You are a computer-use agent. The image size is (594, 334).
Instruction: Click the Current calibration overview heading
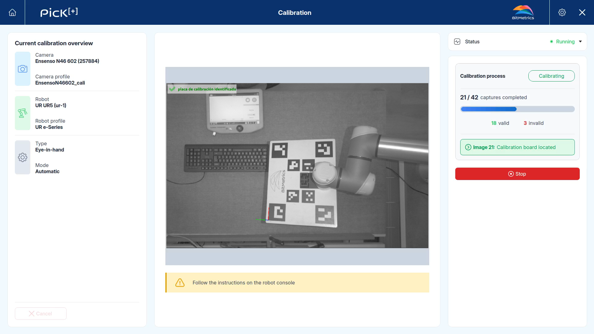(54, 43)
